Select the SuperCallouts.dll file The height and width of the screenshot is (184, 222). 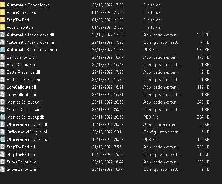[22, 162]
